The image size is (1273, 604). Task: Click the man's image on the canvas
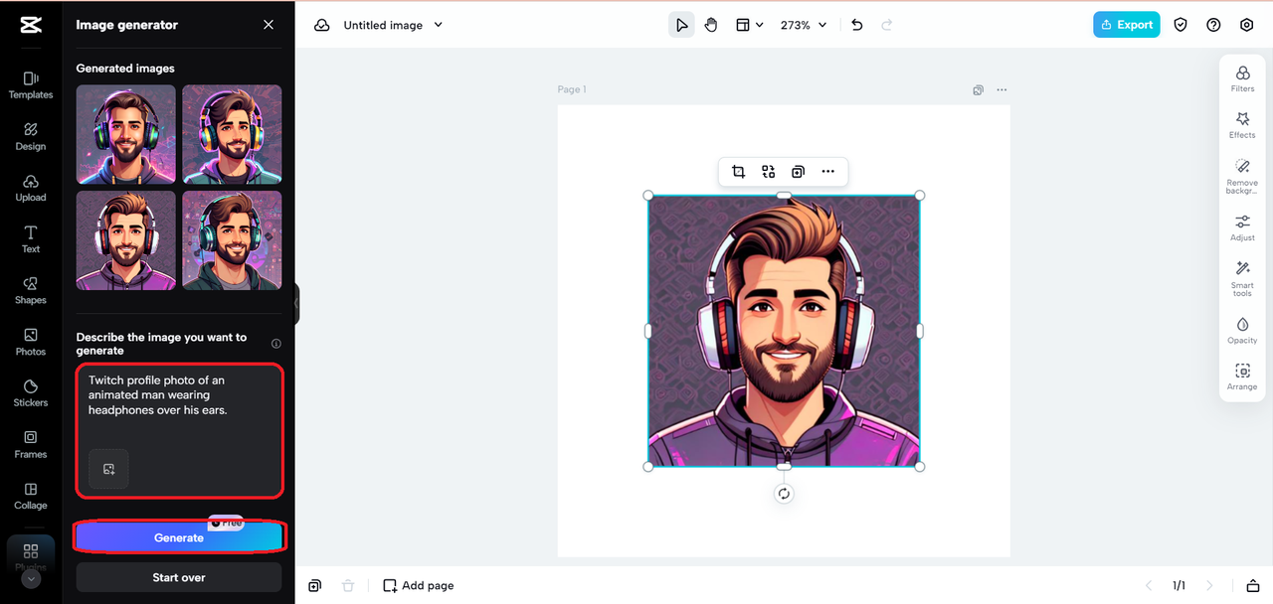click(x=784, y=331)
